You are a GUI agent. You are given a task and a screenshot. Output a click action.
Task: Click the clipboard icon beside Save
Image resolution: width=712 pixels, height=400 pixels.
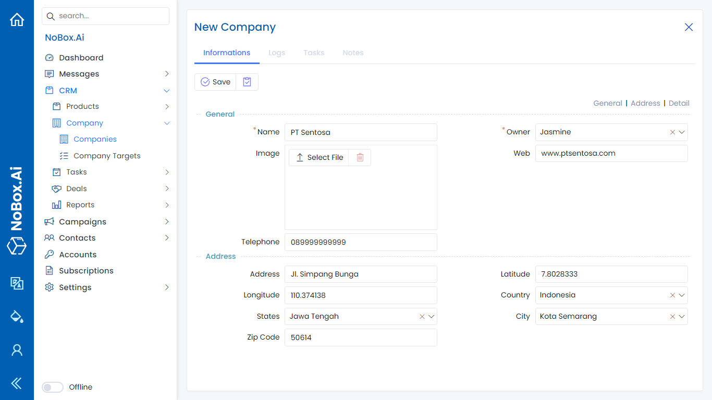247,82
